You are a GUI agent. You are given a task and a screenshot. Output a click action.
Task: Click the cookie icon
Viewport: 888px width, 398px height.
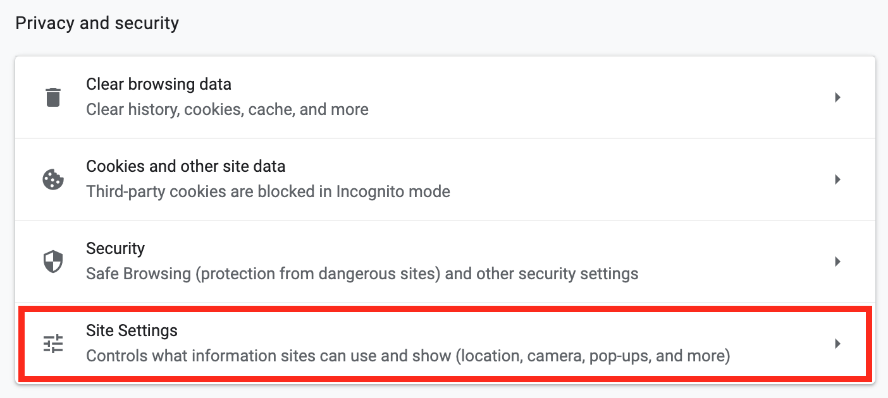click(x=53, y=179)
